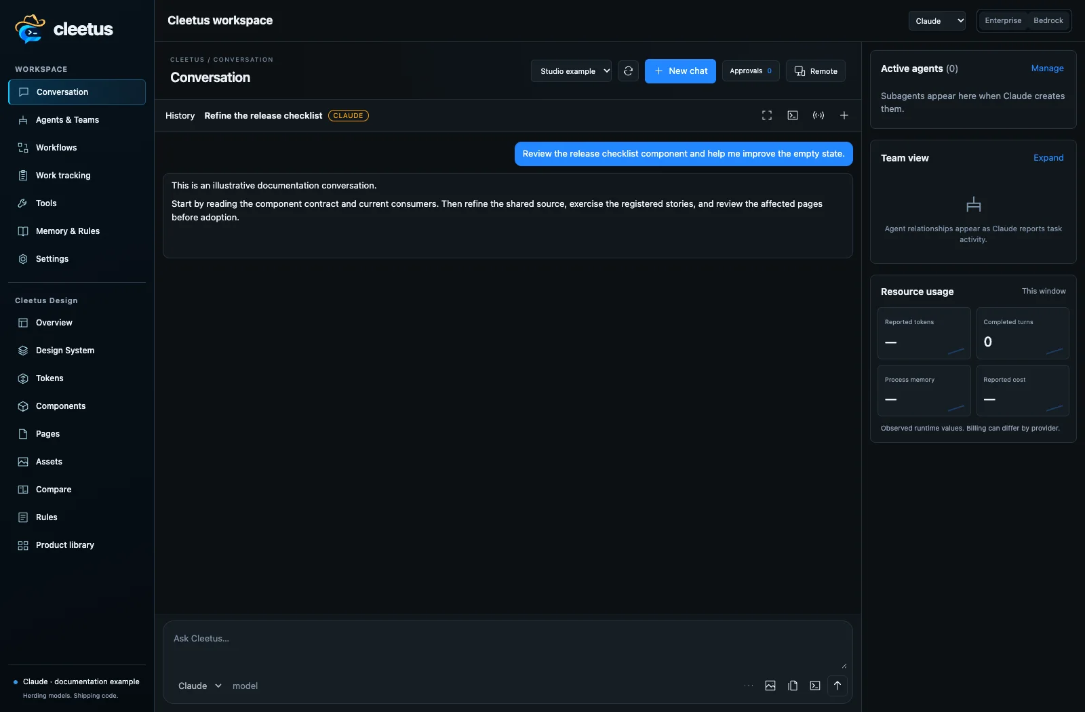The image size is (1085, 712).
Task: Open the Claude model dropdown in composer
Action: (x=199, y=686)
